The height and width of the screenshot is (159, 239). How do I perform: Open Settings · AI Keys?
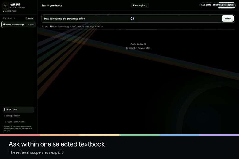coord(13,116)
